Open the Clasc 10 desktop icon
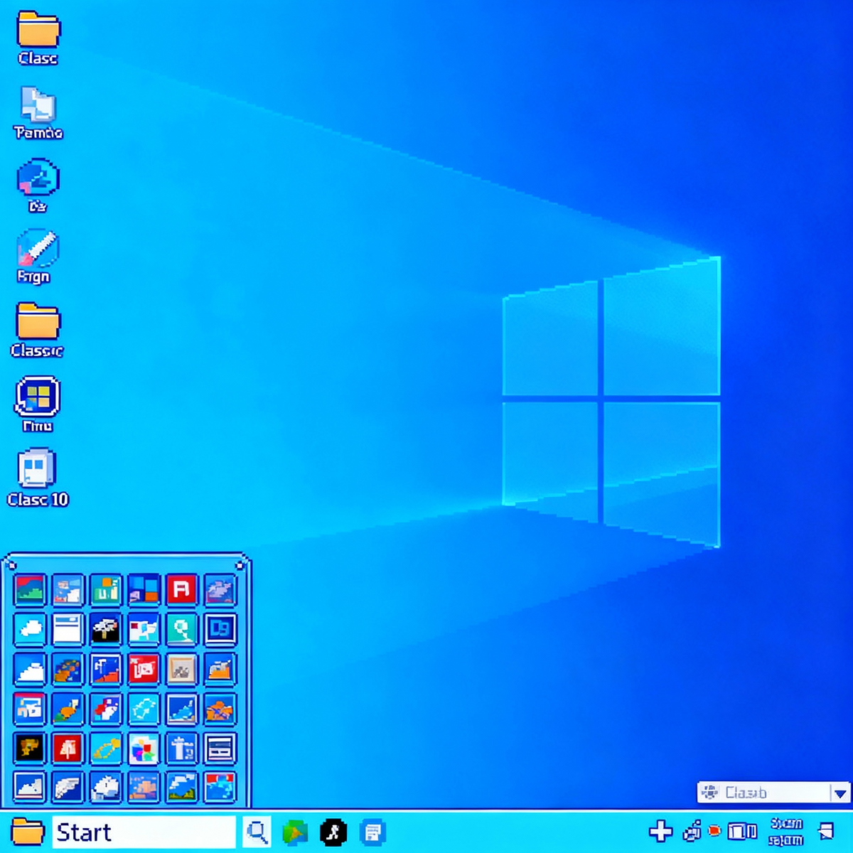 38,477
